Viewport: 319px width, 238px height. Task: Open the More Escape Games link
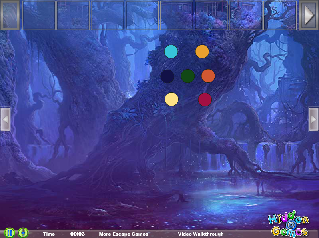[x=124, y=234]
